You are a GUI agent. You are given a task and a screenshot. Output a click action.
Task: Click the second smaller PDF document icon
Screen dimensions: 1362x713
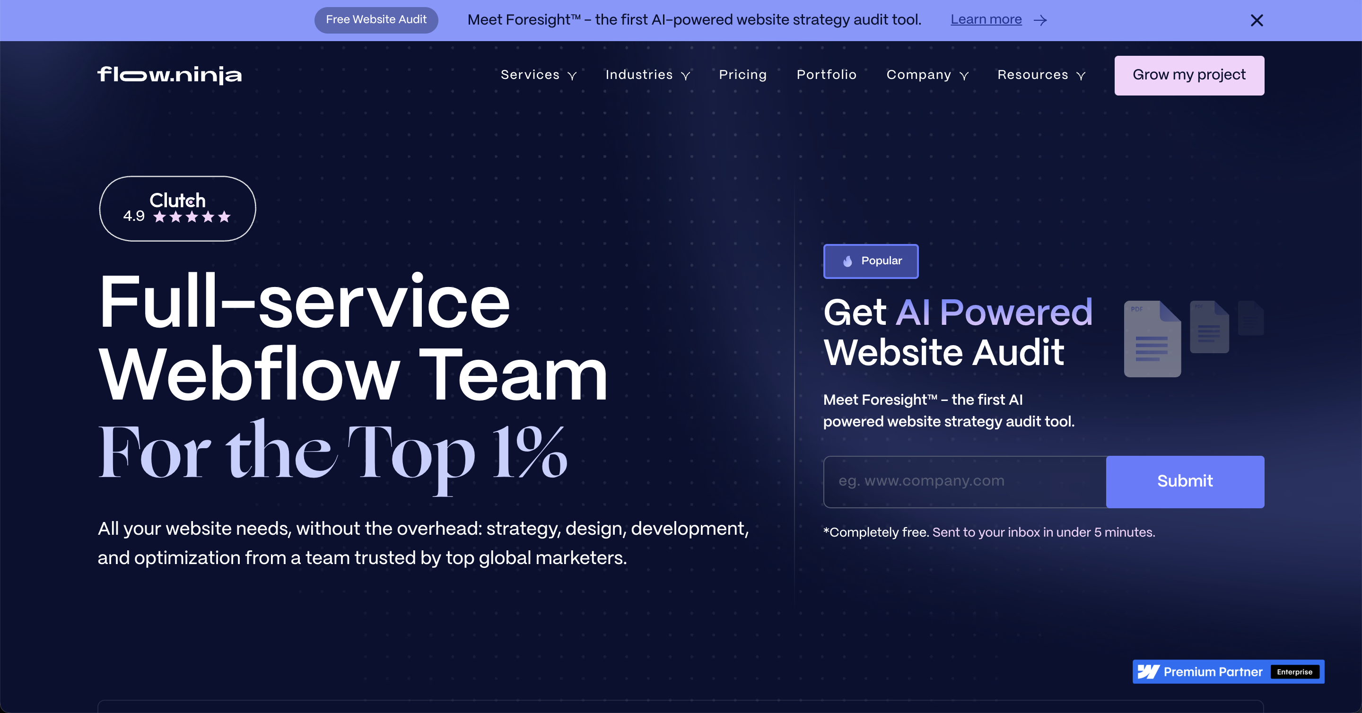[1209, 327]
